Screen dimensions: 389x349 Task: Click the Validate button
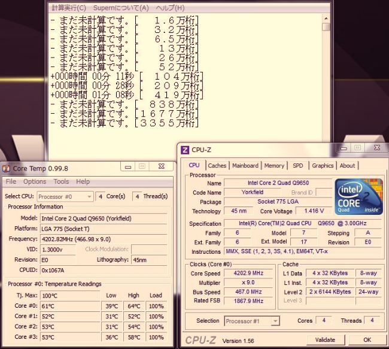pyautogui.click(x=325, y=339)
